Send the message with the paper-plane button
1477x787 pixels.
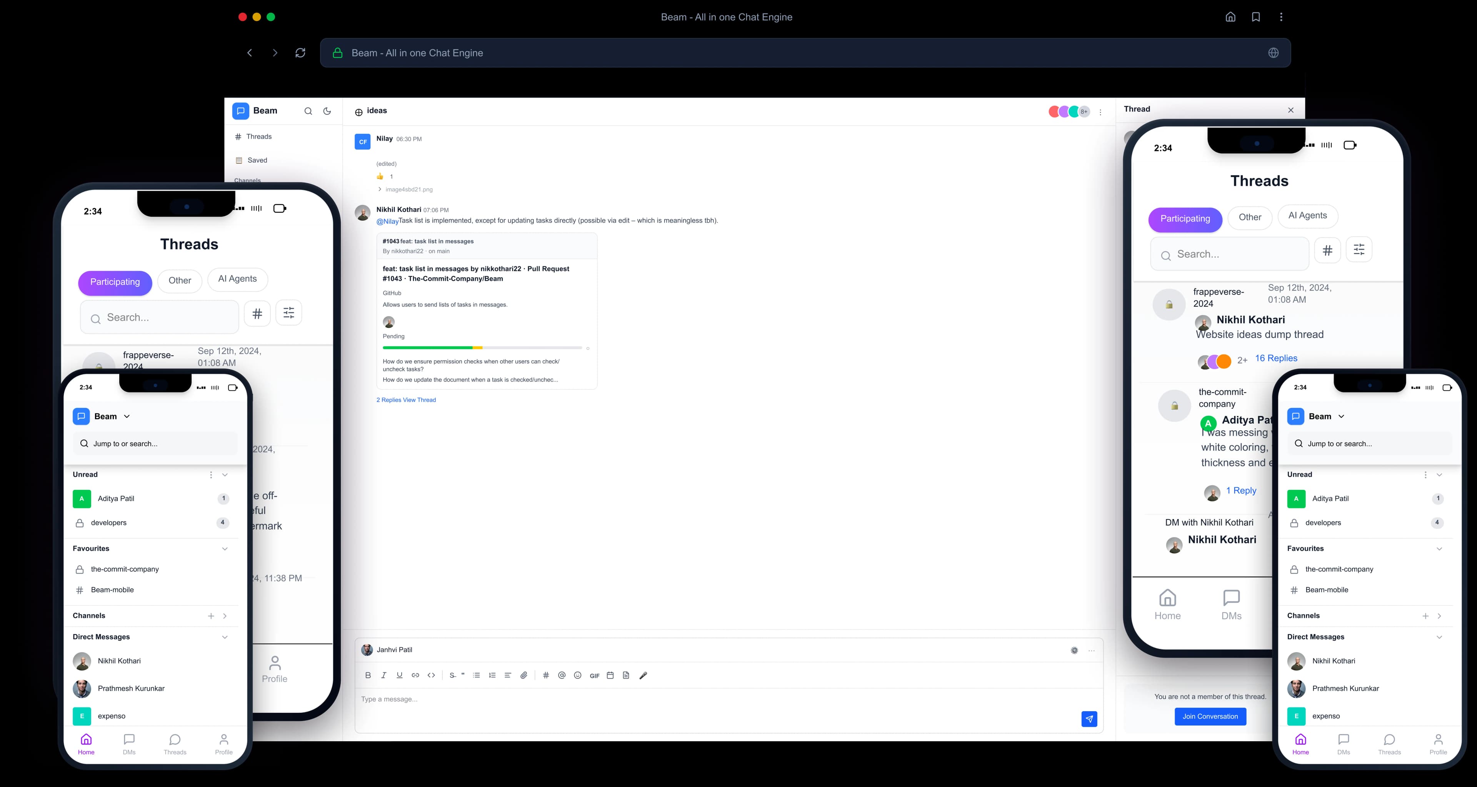click(1089, 719)
